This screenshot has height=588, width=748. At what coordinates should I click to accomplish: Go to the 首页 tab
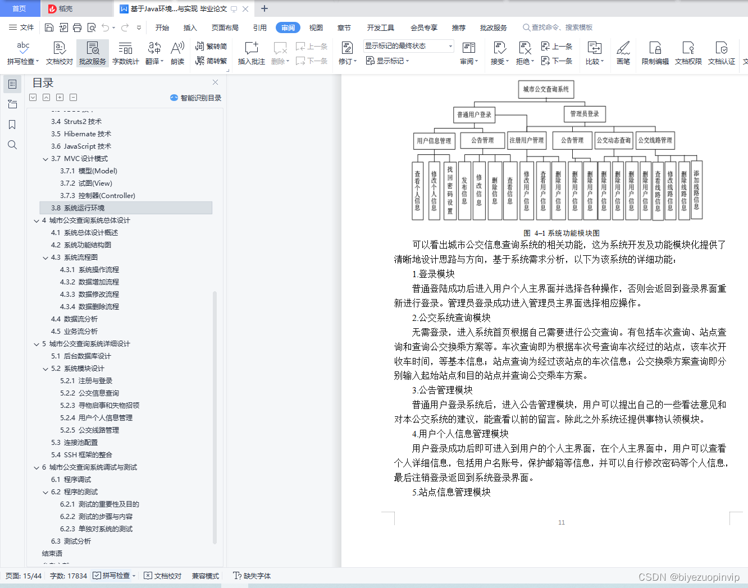click(x=20, y=8)
